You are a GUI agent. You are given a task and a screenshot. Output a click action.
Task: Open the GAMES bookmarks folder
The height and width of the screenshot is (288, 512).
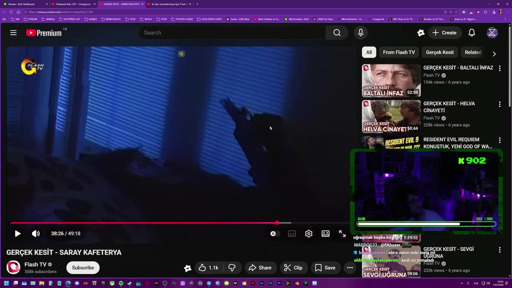click(x=90, y=19)
